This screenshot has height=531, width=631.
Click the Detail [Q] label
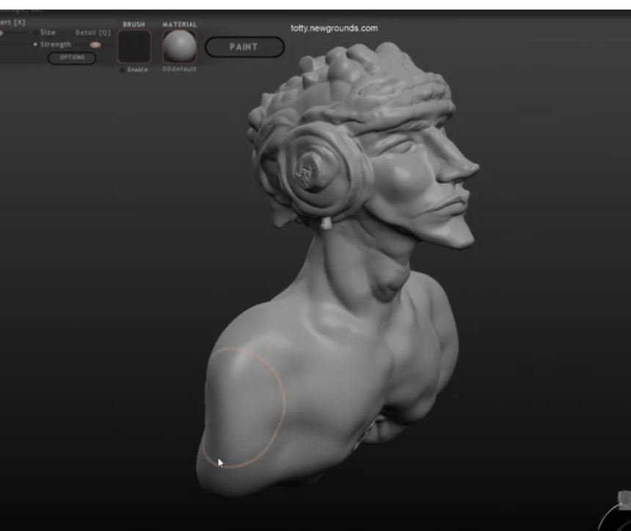pos(93,32)
